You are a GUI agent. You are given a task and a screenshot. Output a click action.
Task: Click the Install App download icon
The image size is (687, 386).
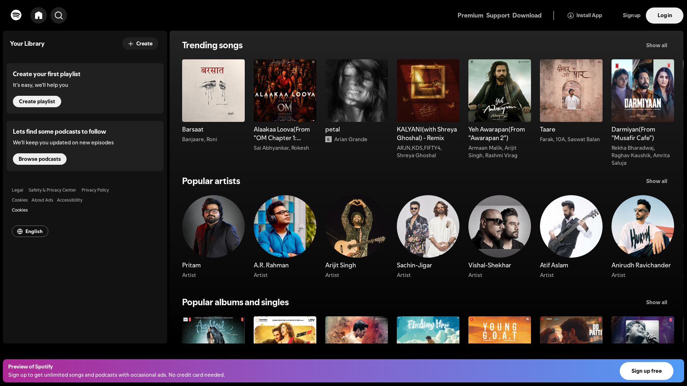coord(571,15)
